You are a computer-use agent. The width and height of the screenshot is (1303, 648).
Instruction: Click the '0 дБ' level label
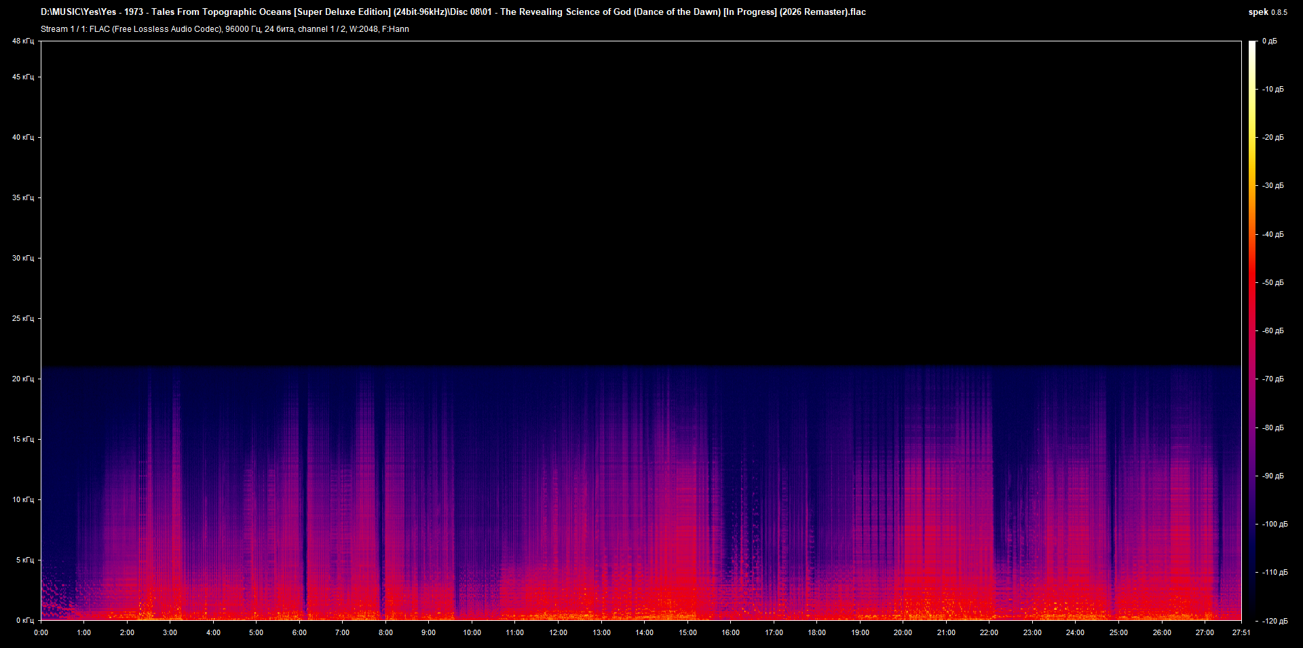click(1270, 41)
